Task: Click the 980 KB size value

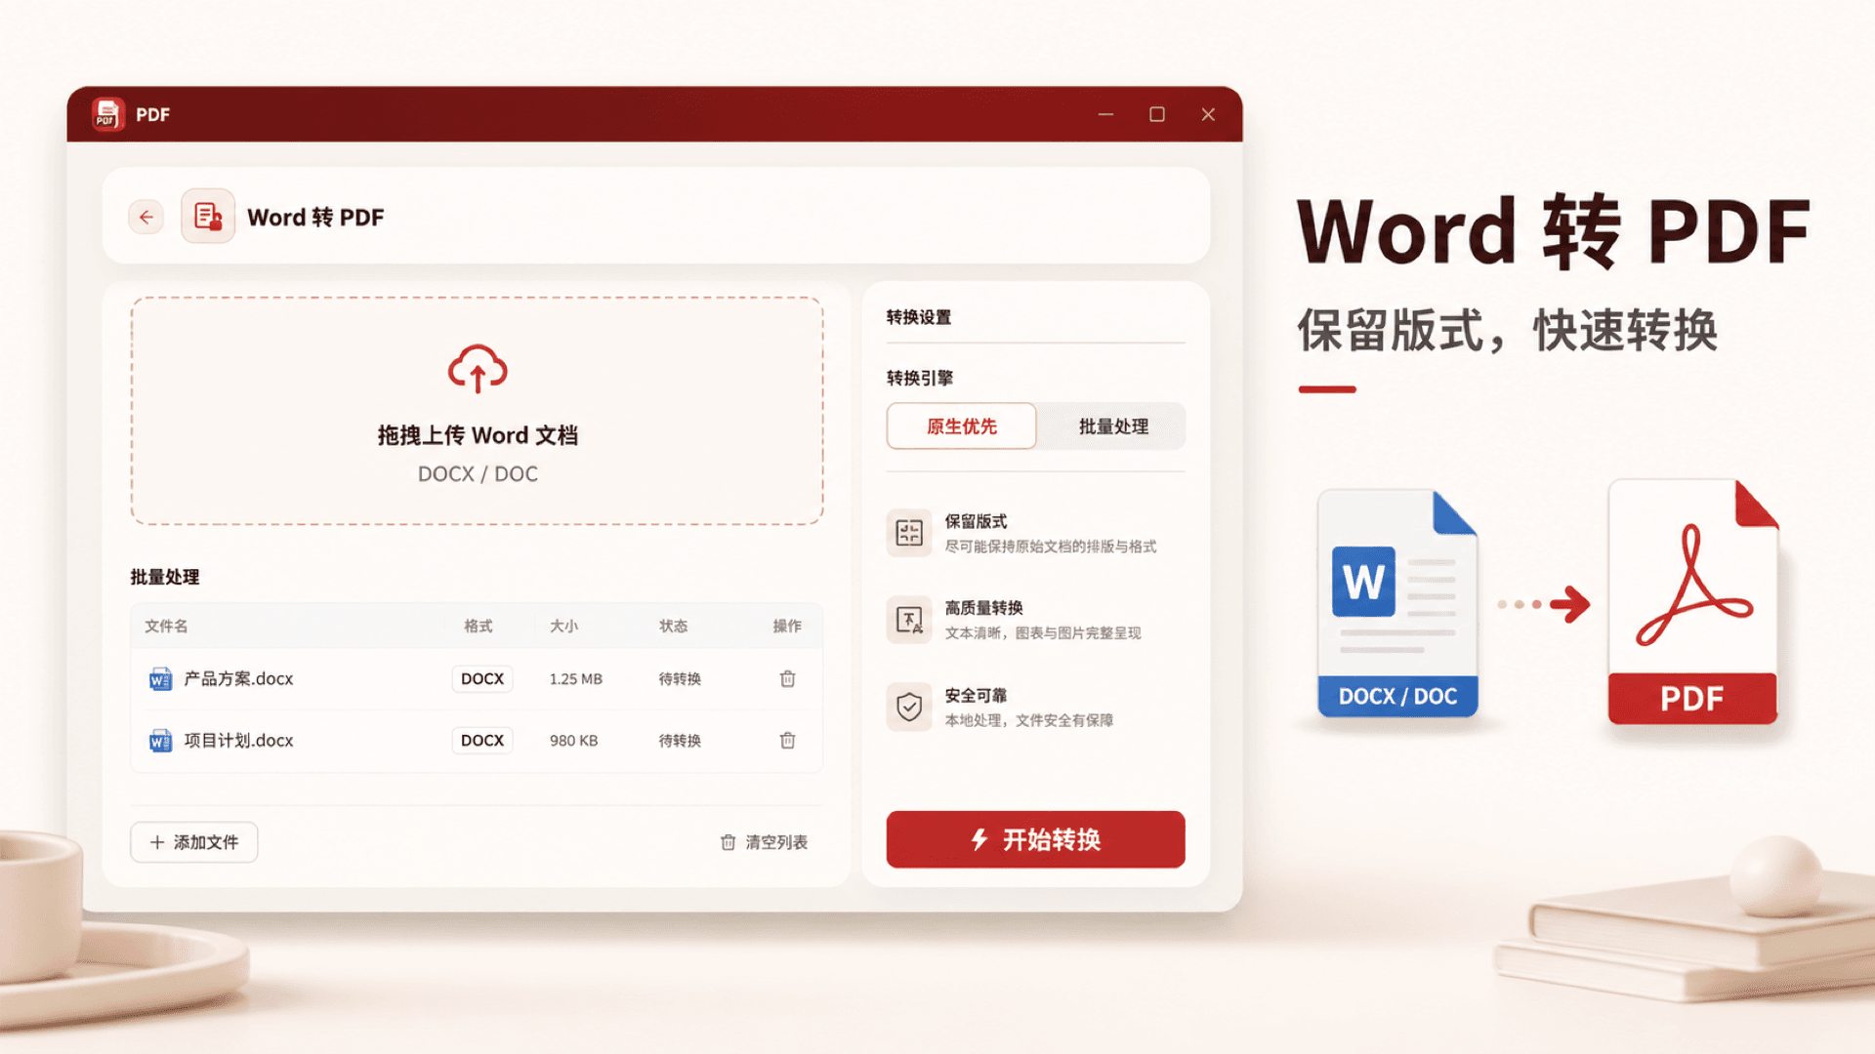Action: coord(573,741)
